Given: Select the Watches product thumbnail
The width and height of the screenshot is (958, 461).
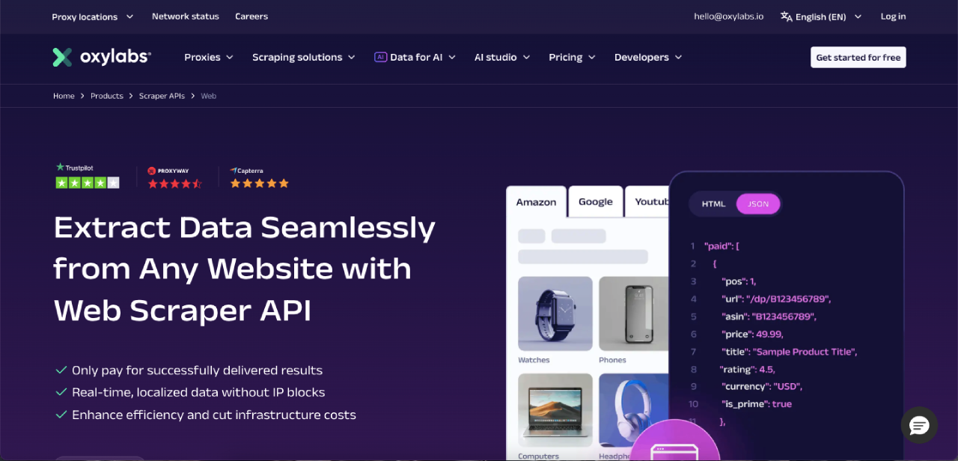Looking at the screenshot, I should (555, 314).
